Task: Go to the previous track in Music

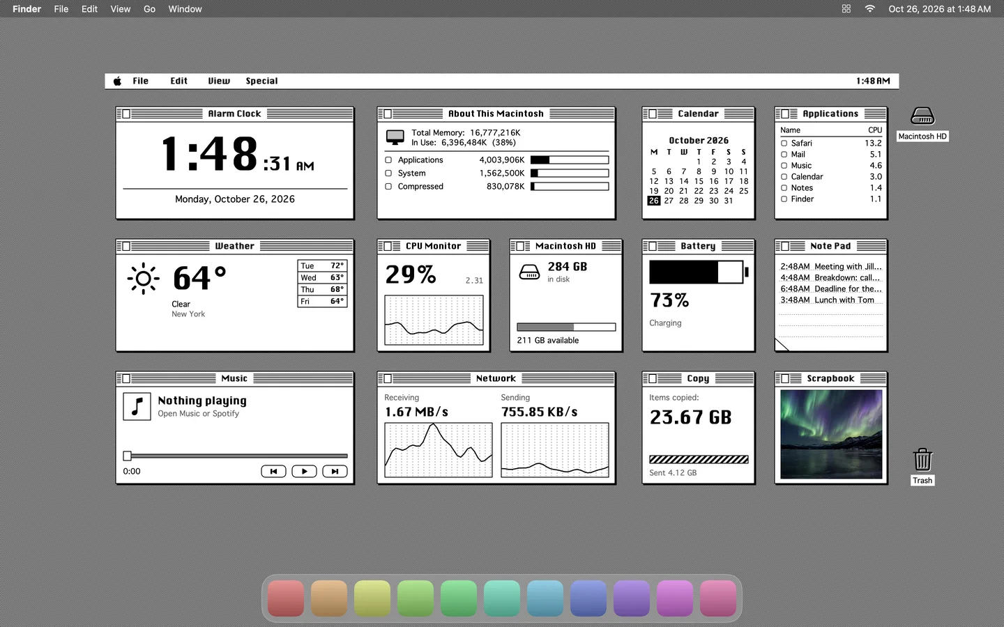Action: click(x=273, y=472)
